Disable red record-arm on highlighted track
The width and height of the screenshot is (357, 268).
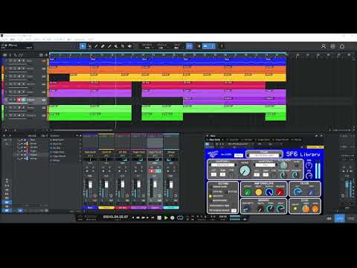pyautogui.click(x=19, y=100)
